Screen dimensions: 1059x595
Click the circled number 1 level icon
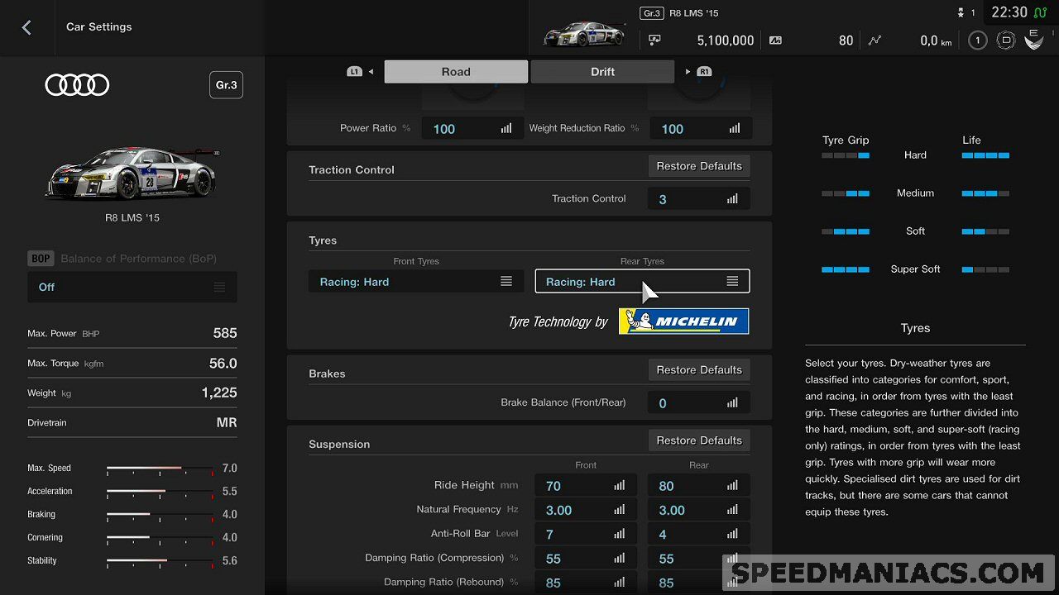tap(977, 40)
